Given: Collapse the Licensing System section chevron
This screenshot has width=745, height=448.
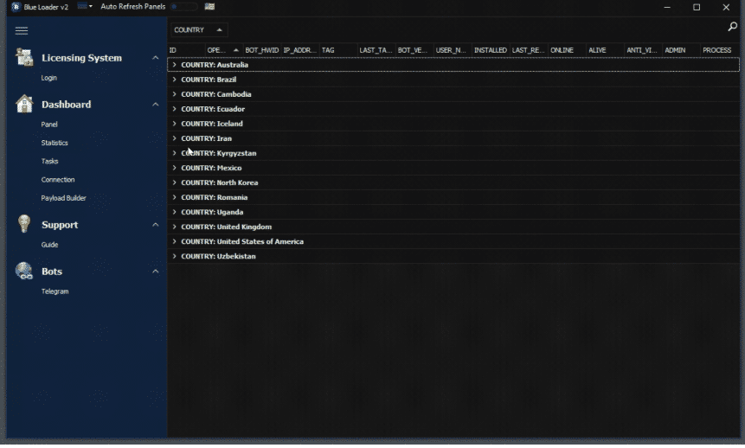Looking at the screenshot, I should [x=156, y=57].
